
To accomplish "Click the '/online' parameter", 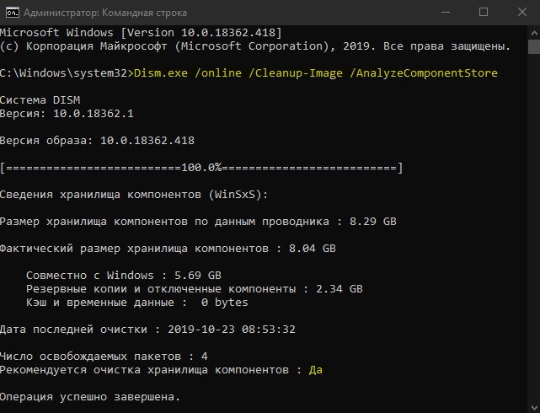I will point(218,73).
